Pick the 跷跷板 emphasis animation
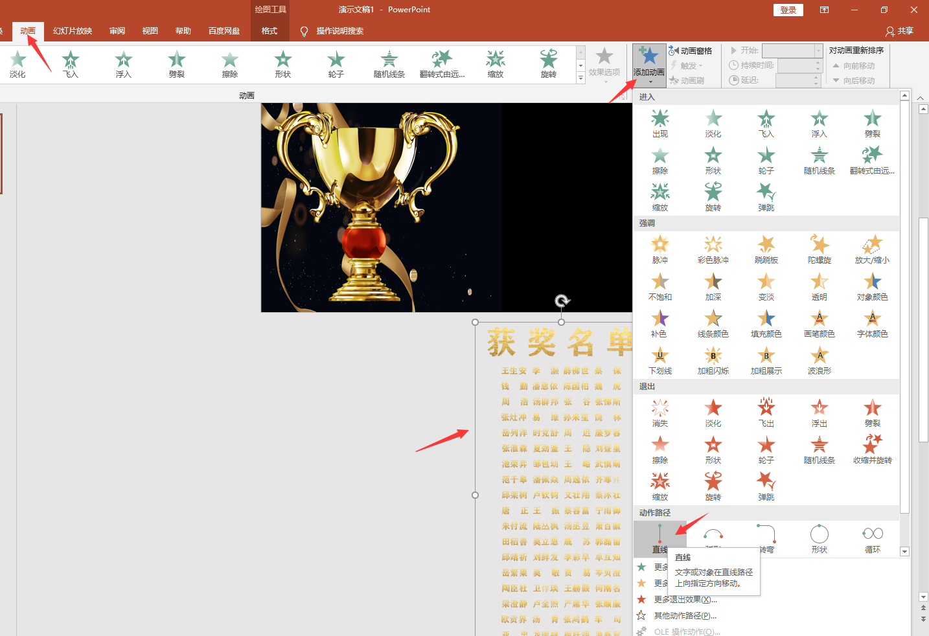Screen dimensions: 929x636 click(x=766, y=249)
